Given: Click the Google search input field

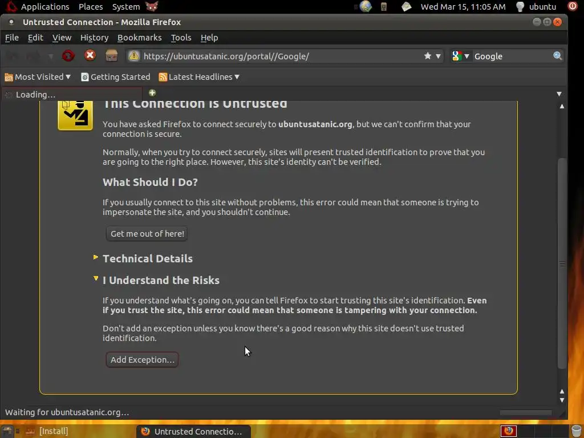Looking at the screenshot, I should (513, 56).
